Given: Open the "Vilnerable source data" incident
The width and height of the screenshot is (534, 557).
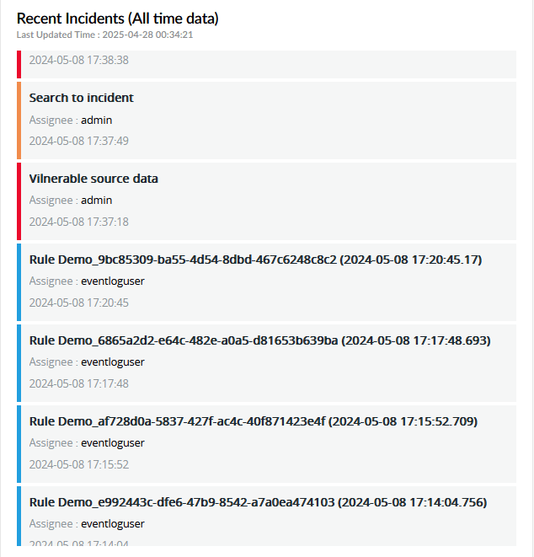Looking at the screenshot, I should coord(93,179).
